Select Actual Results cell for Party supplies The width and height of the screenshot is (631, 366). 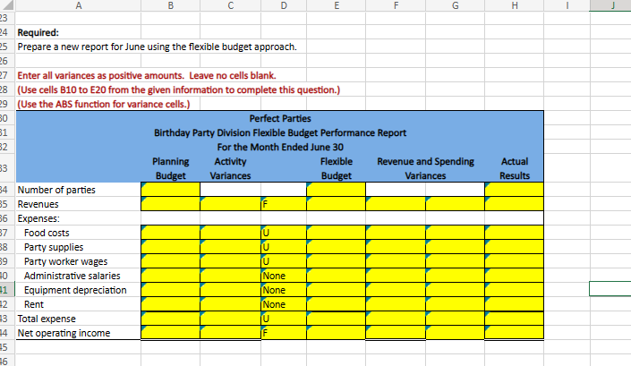tap(515, 247)
